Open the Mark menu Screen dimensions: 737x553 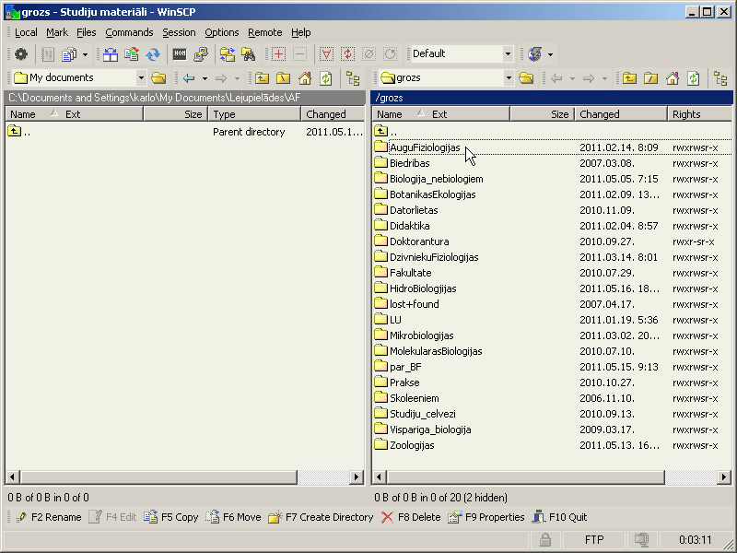(x=57, y=32)
